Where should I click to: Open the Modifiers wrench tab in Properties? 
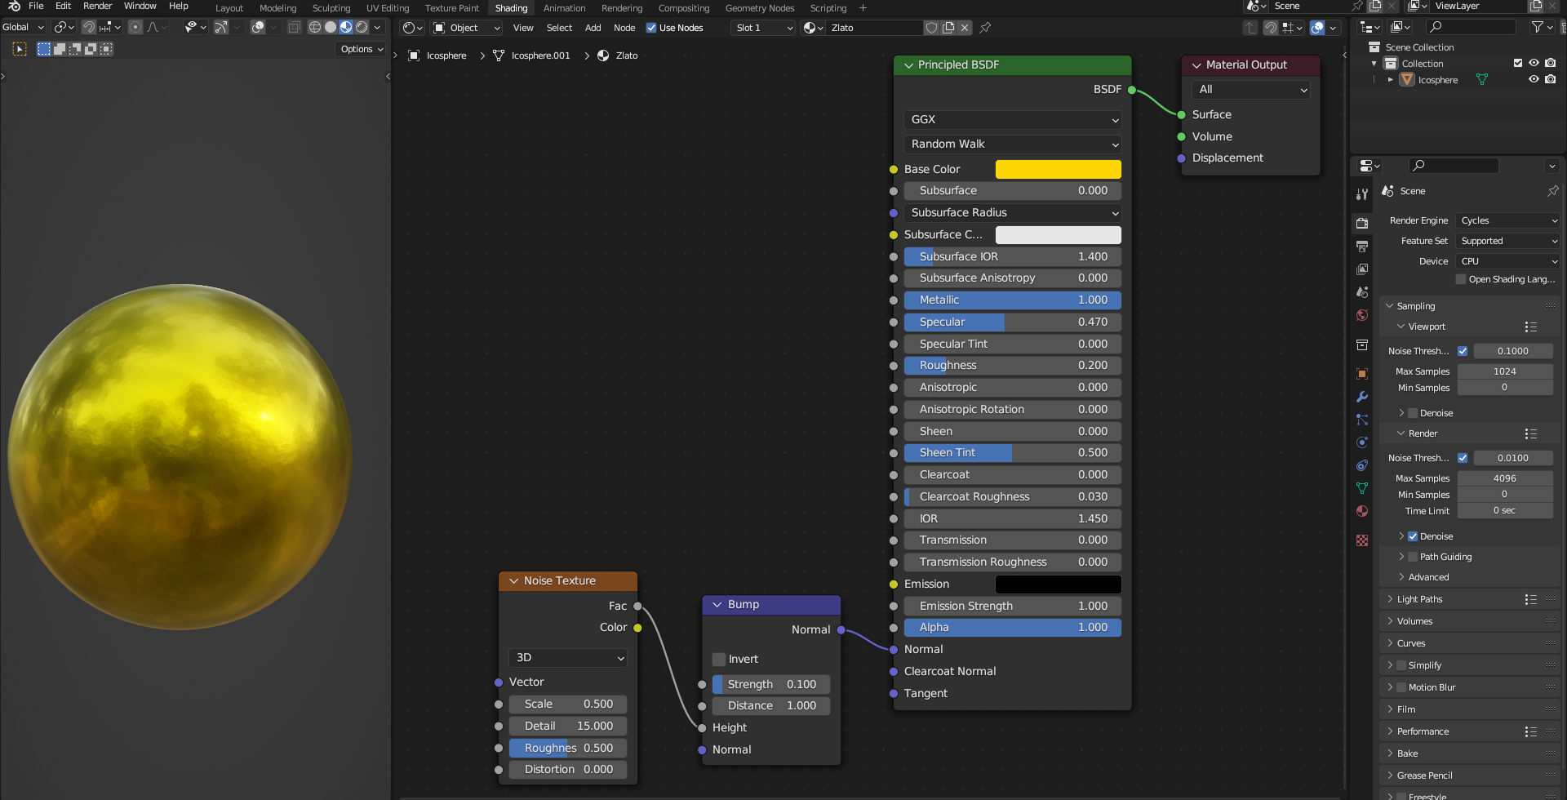pyautogui.click(x=1361, y=397)
